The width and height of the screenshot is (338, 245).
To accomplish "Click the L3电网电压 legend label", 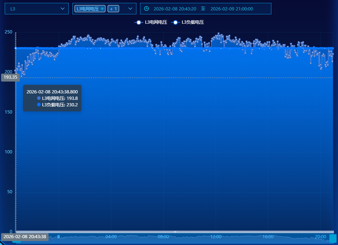I will coord(156,22).
